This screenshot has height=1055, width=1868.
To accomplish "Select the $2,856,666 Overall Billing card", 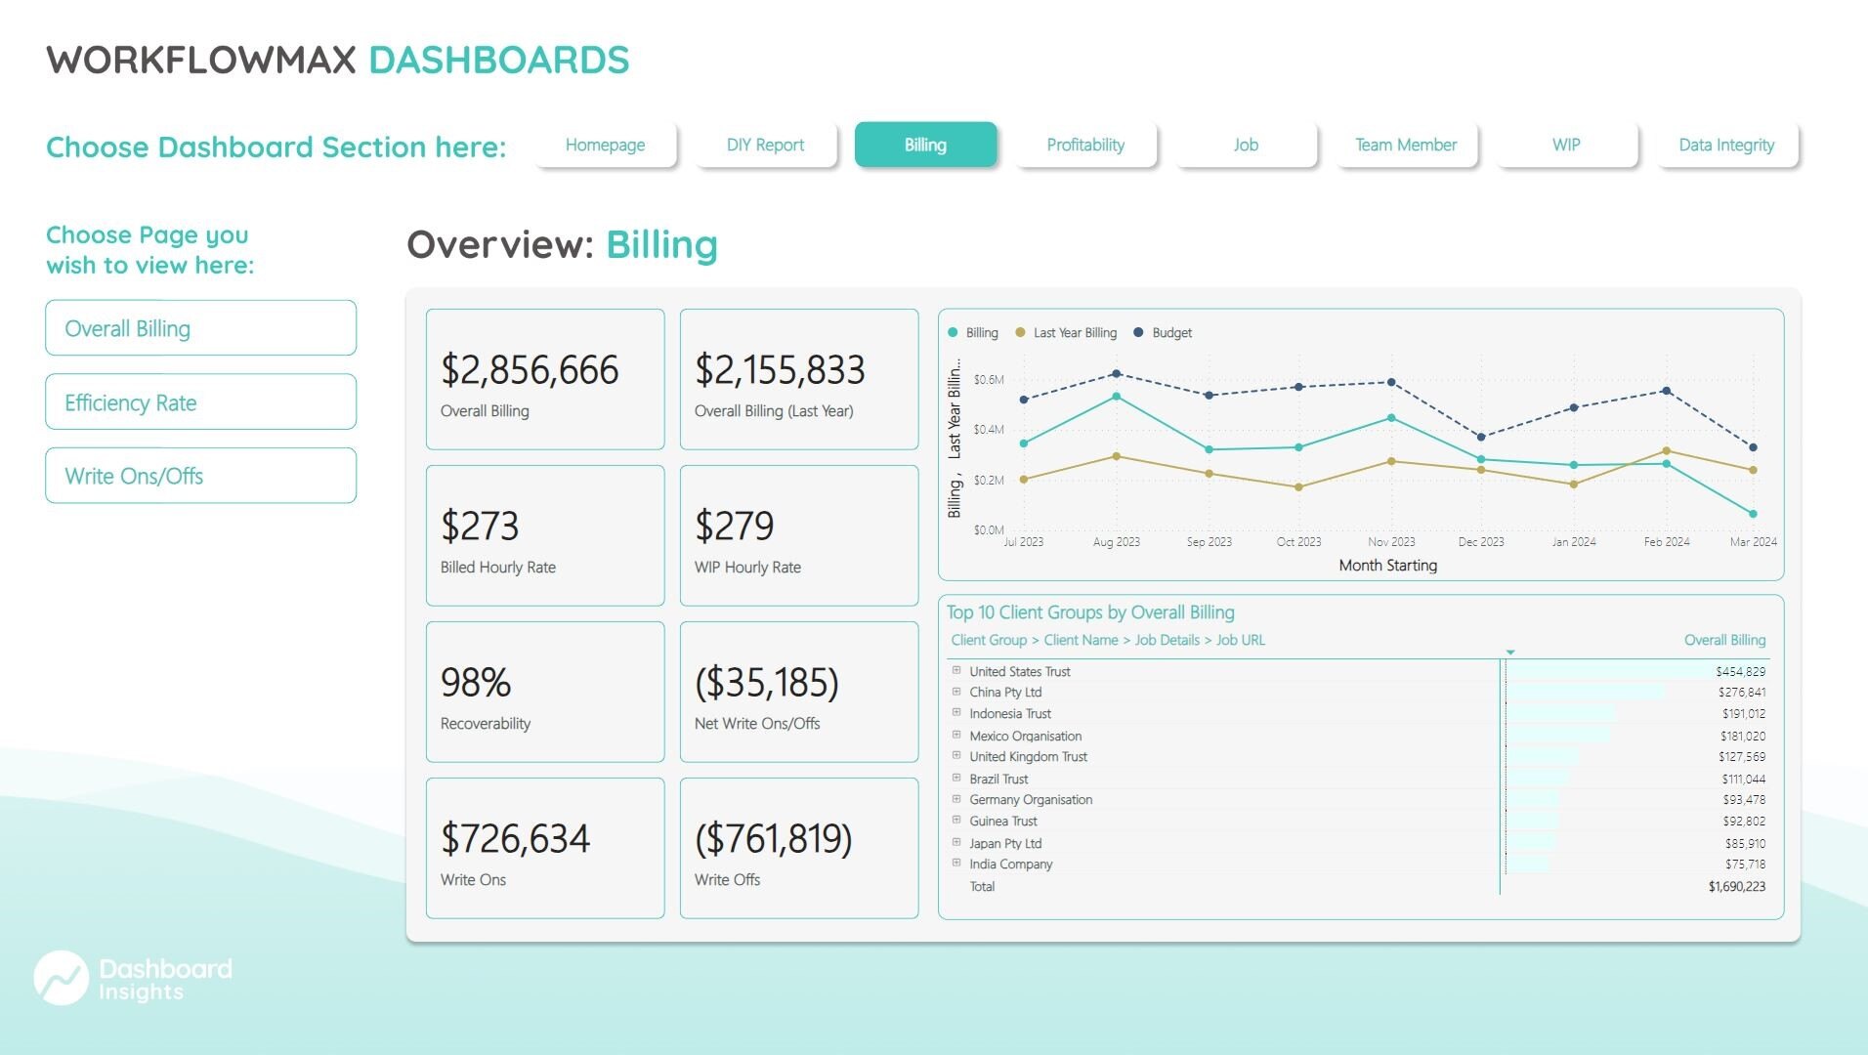I will tap(545, 379).
